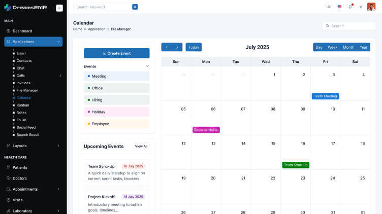Select the Hiring event category
The image size is (382, 214).
(x=117, y=100)
